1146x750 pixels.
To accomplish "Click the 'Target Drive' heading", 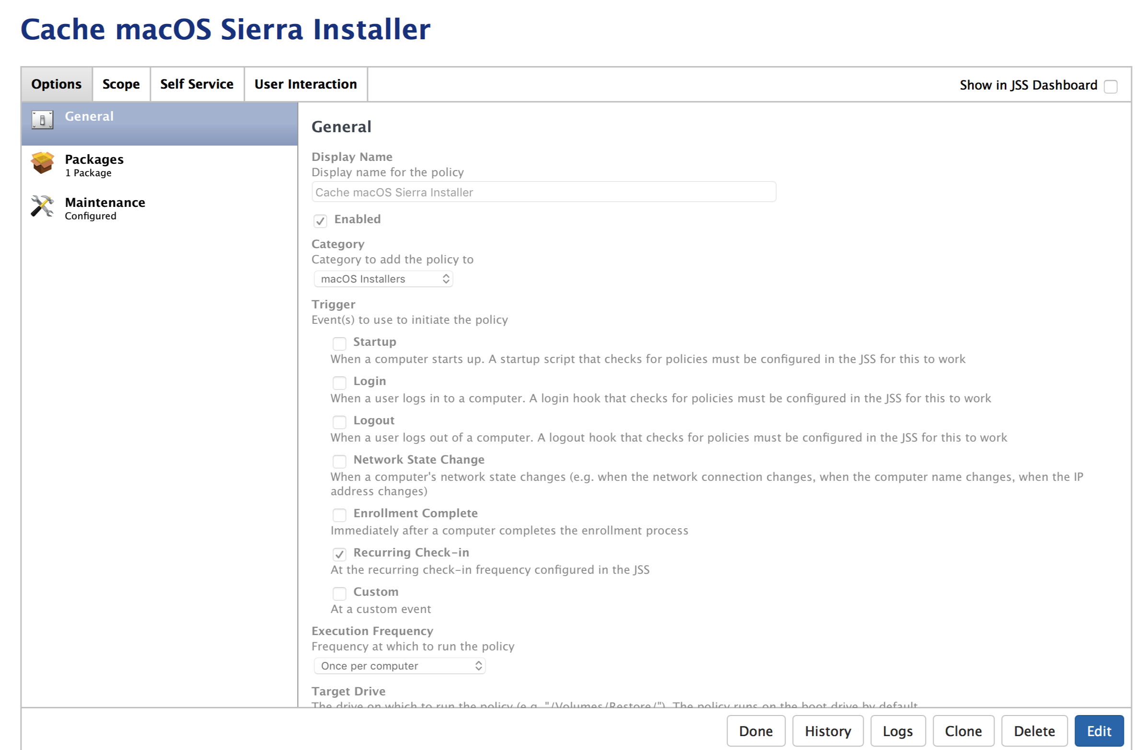I will tap(348, 692).
